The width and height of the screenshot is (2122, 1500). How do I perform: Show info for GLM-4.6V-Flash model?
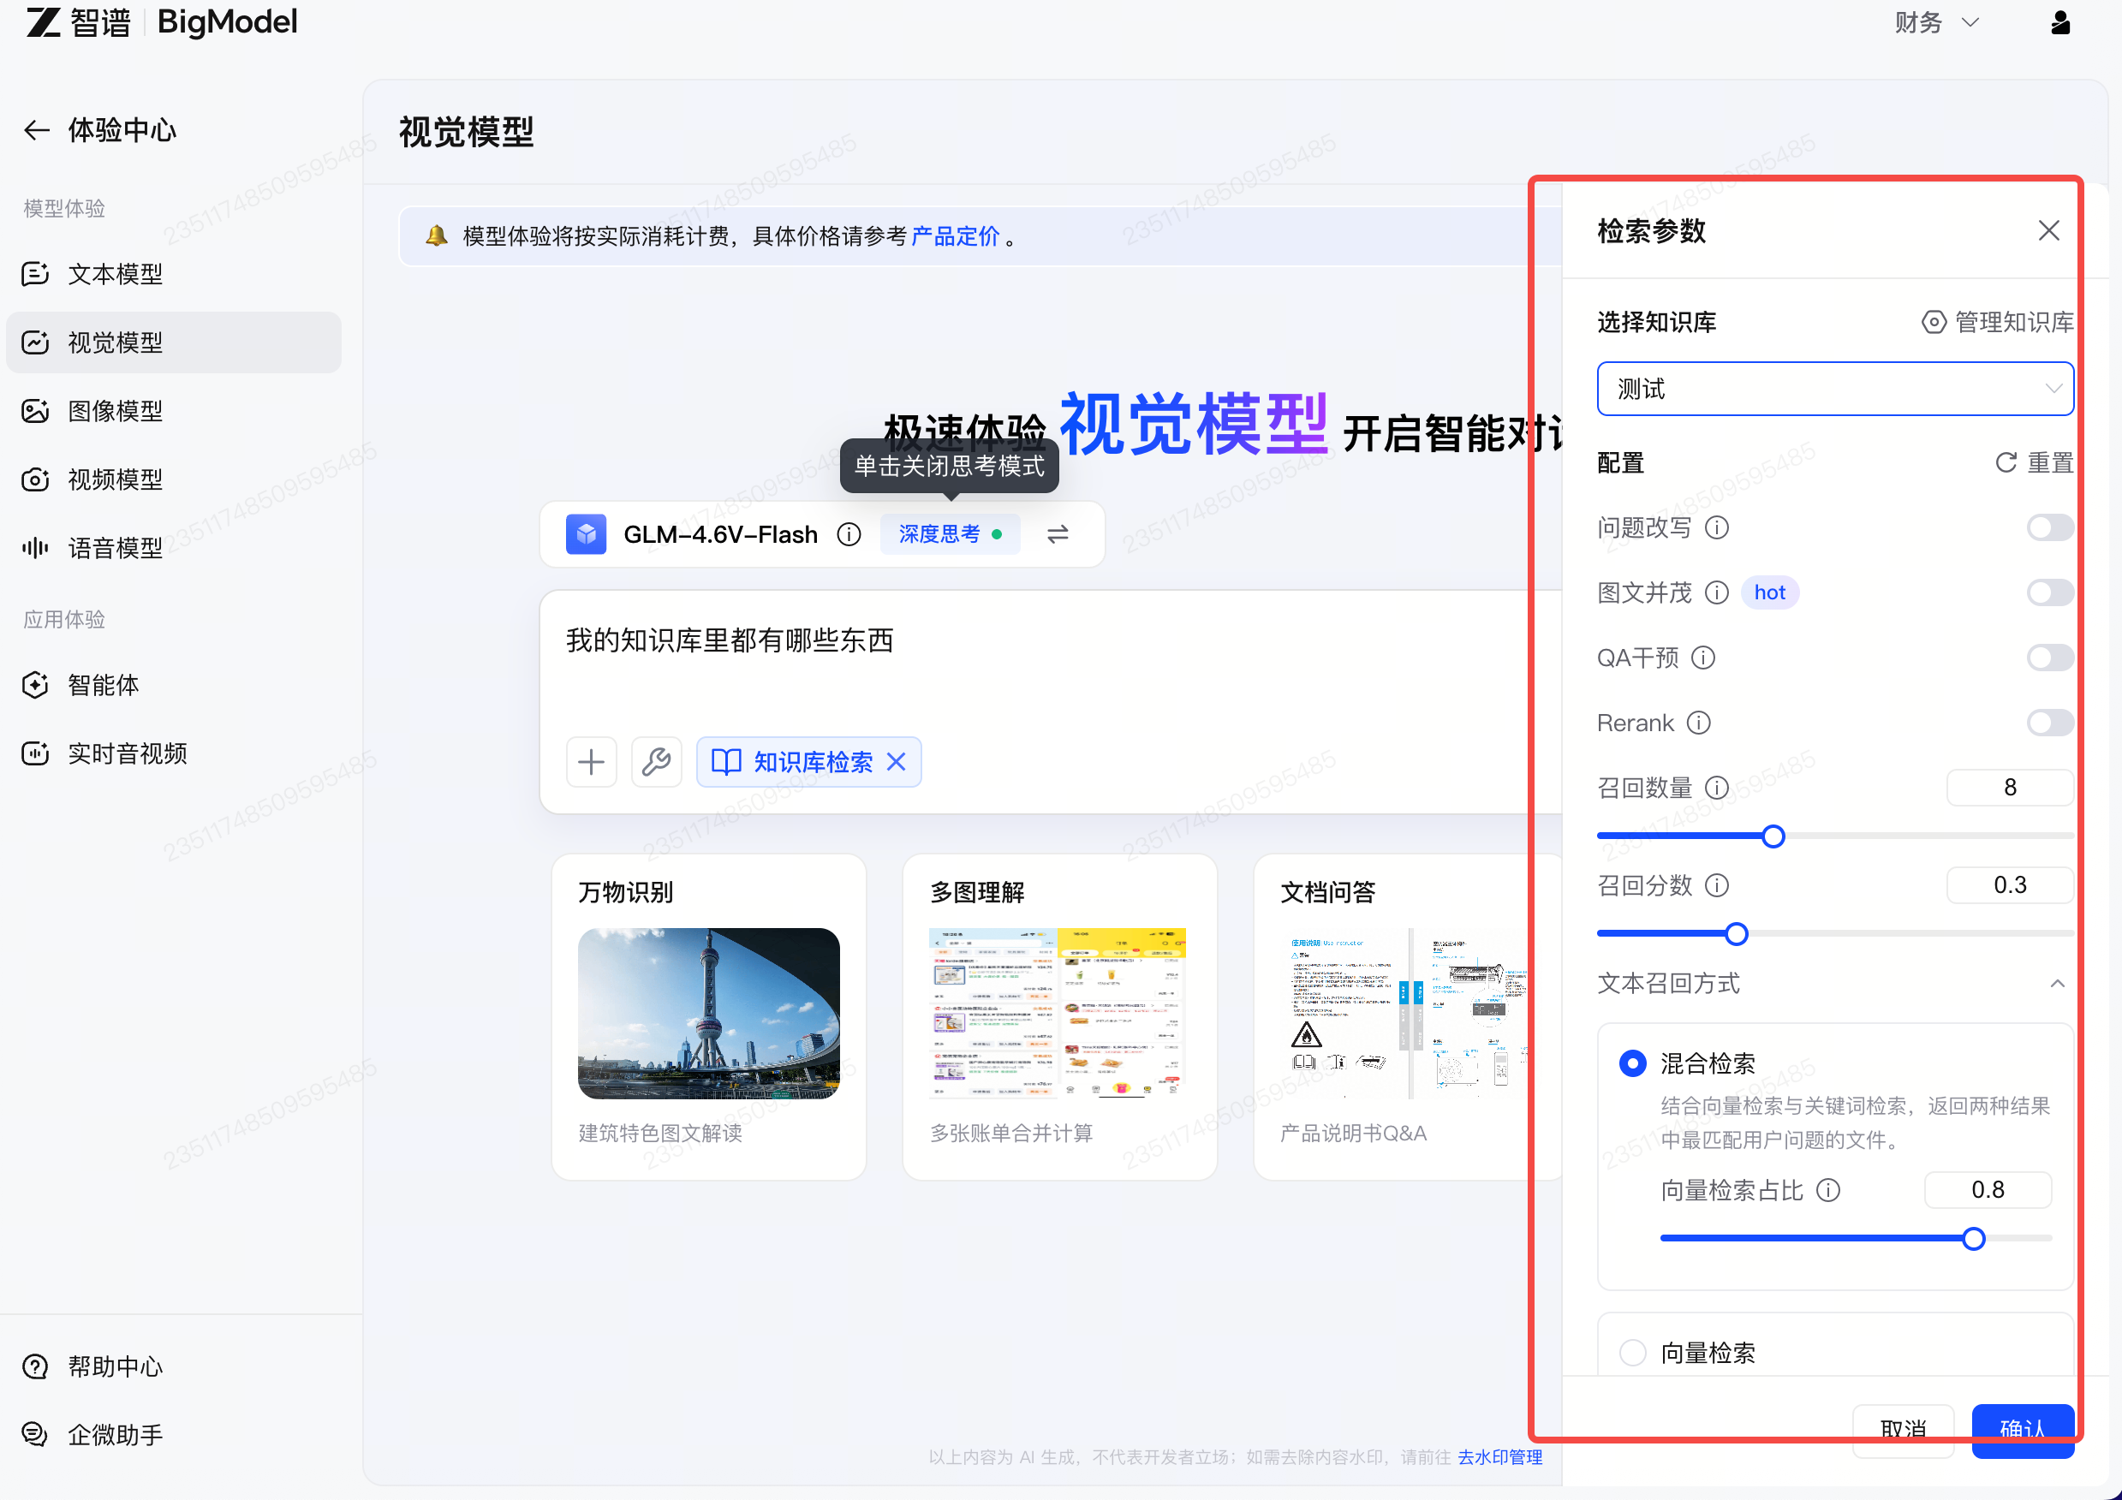[849, 534]
